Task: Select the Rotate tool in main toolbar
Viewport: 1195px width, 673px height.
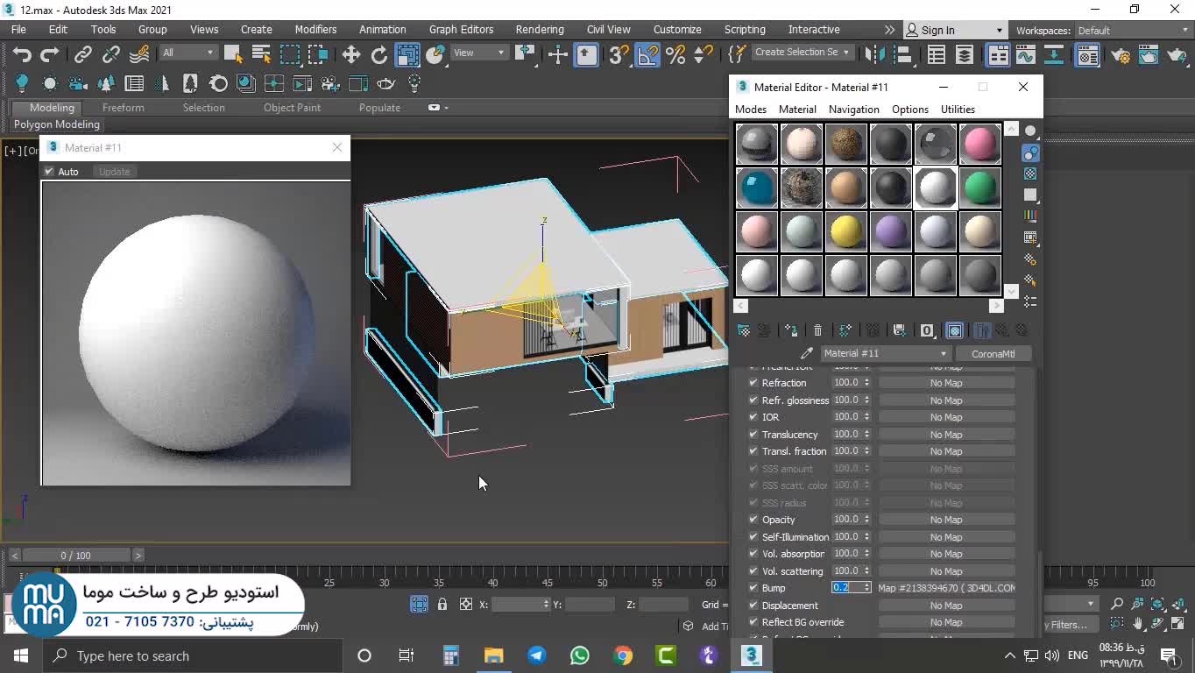Action: coord(379,55)
